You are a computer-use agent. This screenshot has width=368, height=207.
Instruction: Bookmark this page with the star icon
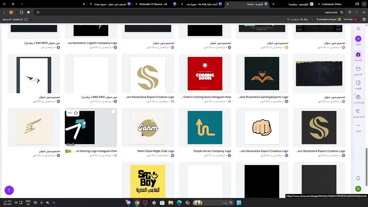[38, 12]
